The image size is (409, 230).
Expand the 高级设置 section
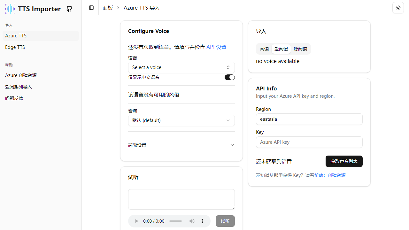click(181, 145)
